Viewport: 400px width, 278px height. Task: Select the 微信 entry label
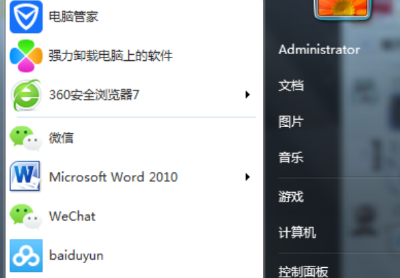click(x=61, y=138)
